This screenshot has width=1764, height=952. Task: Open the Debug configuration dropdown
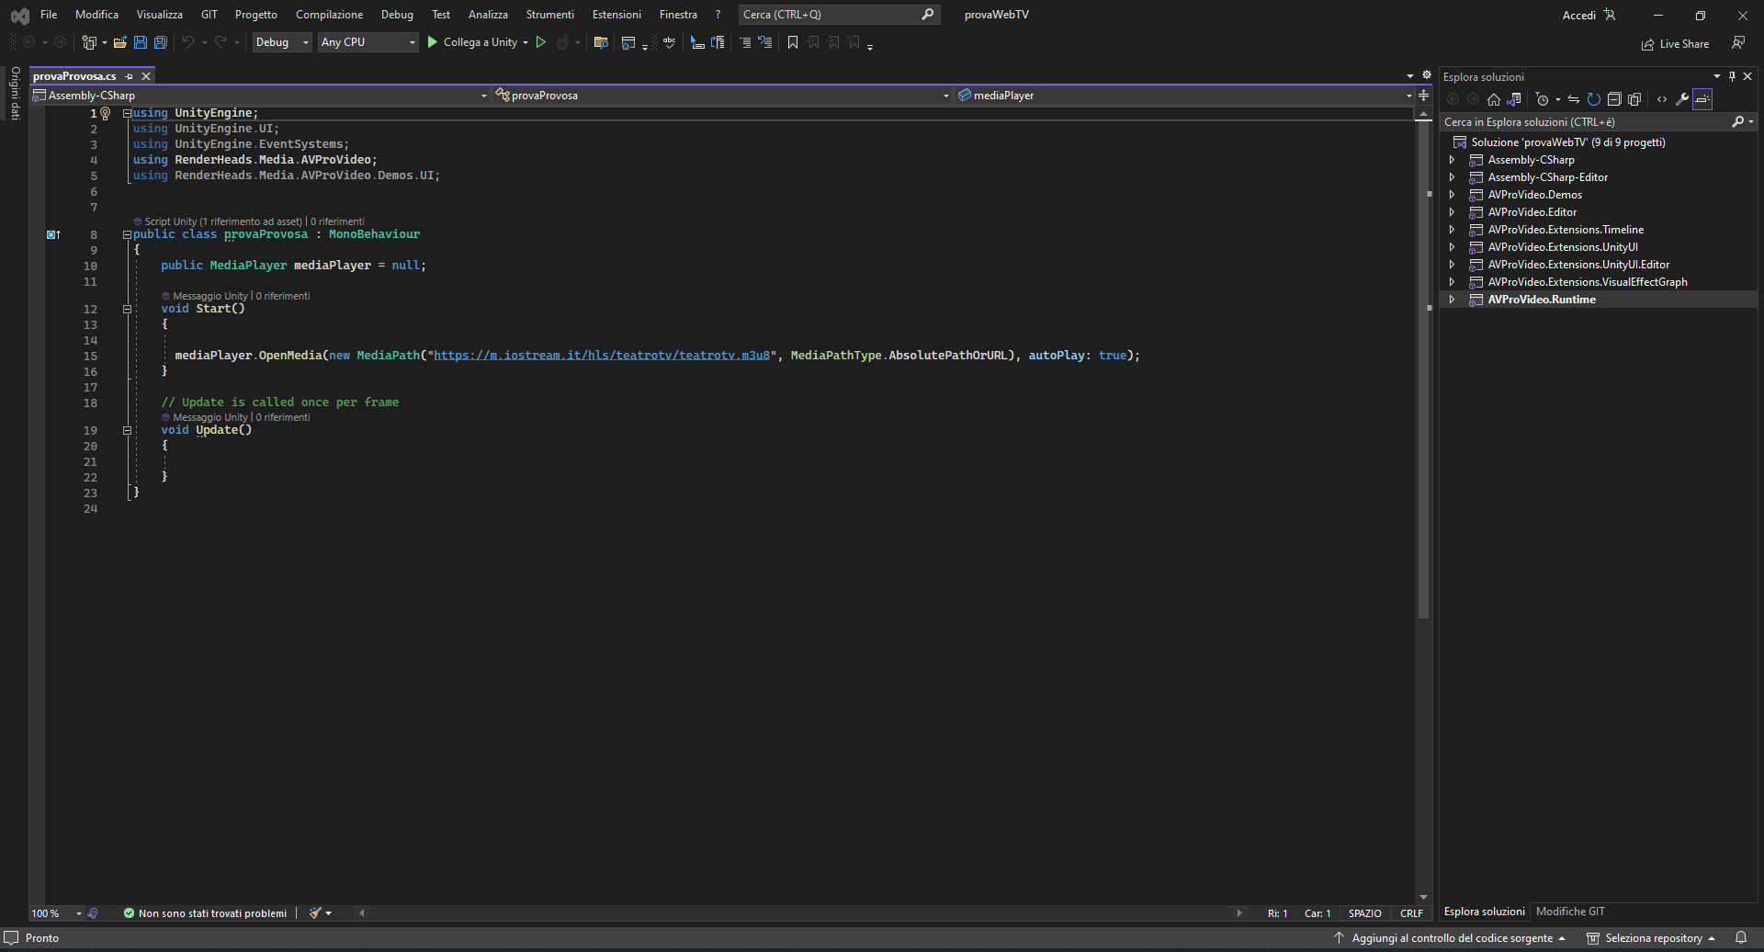[281, 42]
